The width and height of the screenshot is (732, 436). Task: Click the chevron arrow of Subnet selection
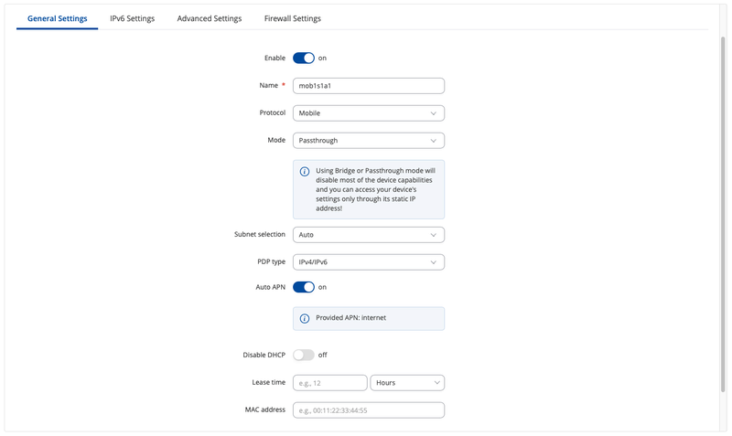[434, 235]
